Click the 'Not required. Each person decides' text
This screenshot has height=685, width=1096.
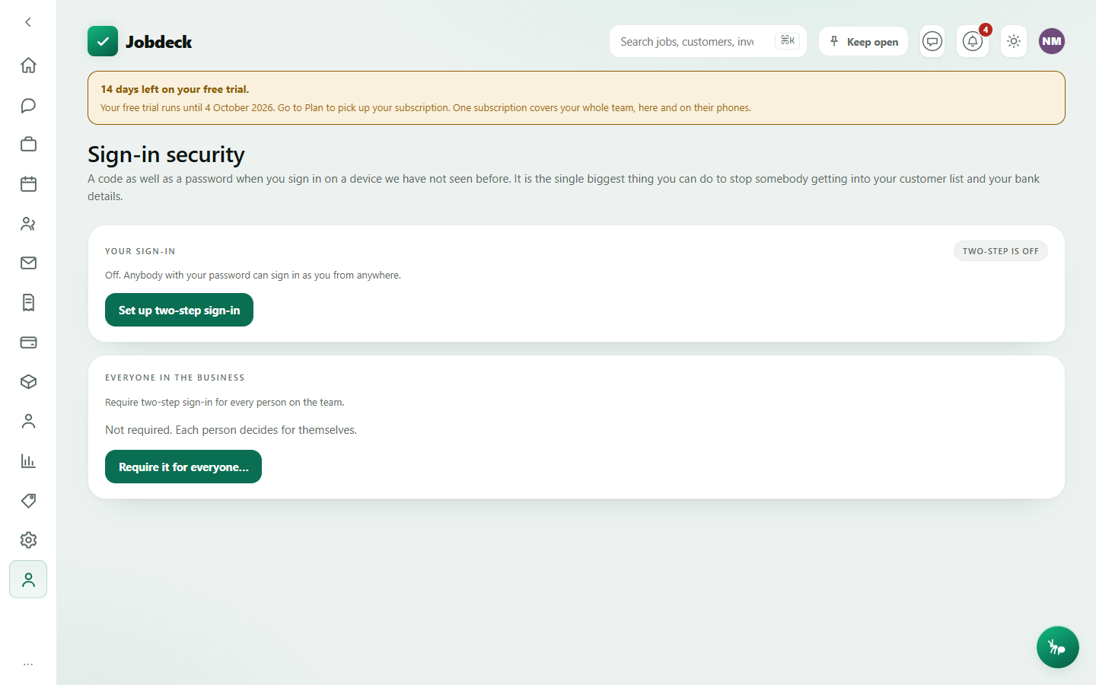[x=231, y=430]
